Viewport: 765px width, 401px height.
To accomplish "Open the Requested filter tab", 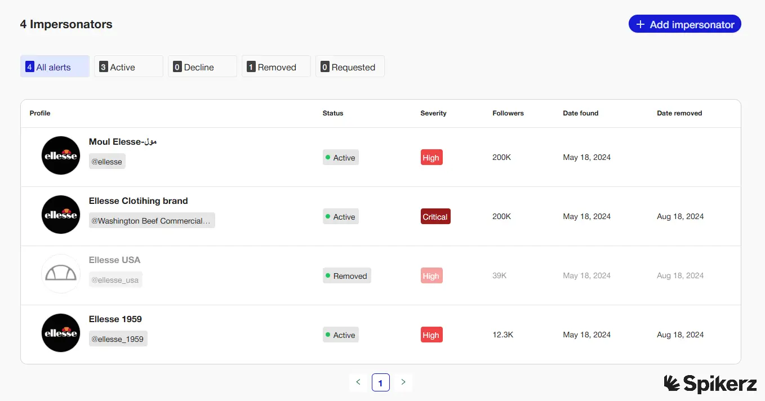I will 350,66.
